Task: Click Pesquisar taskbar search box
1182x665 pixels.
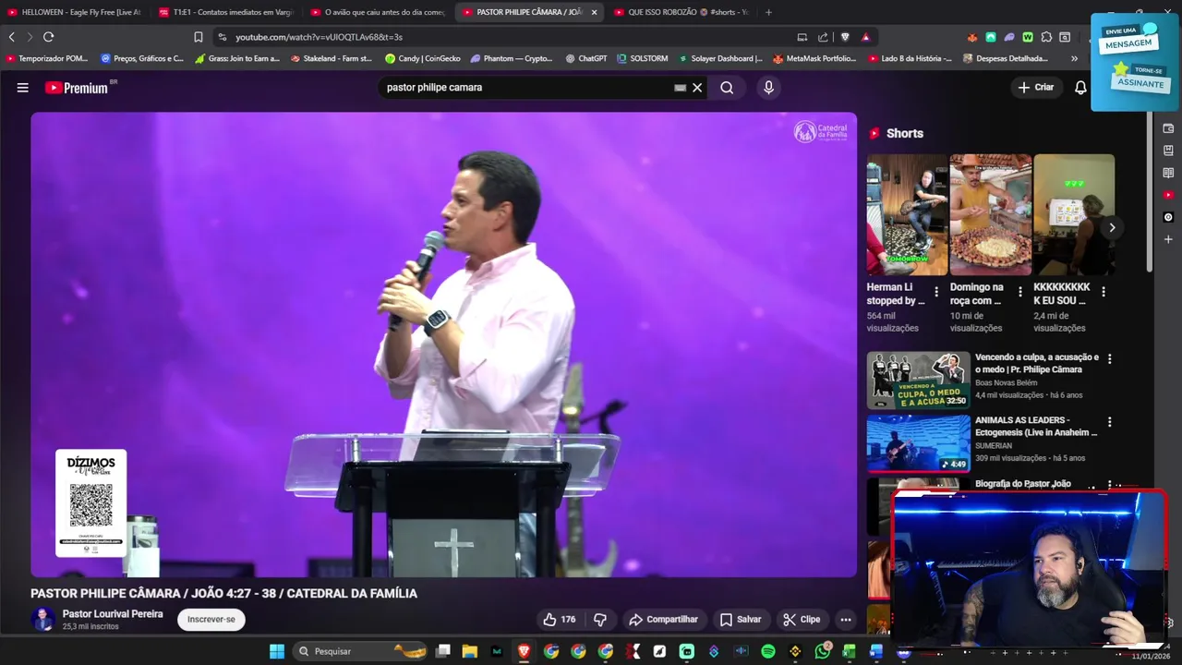Action: [362, 651]
